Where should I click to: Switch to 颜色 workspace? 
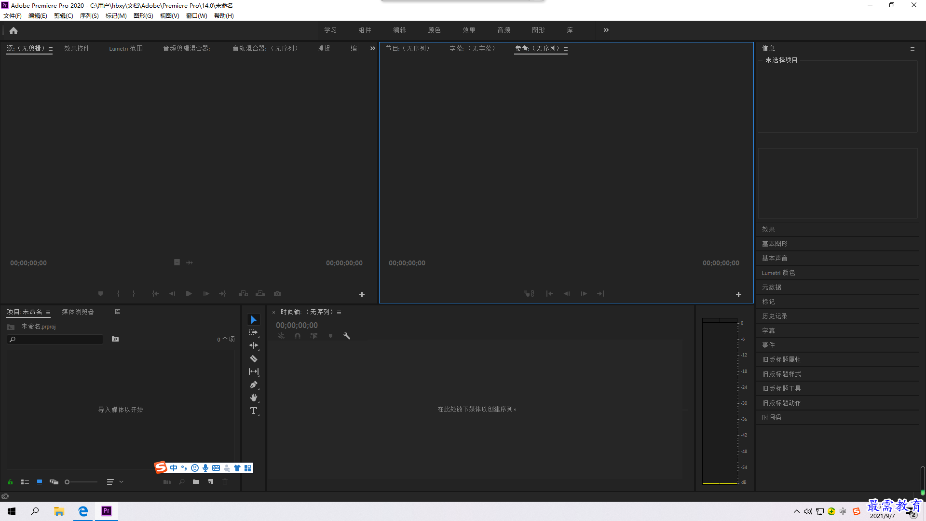(x=434, y=30)
